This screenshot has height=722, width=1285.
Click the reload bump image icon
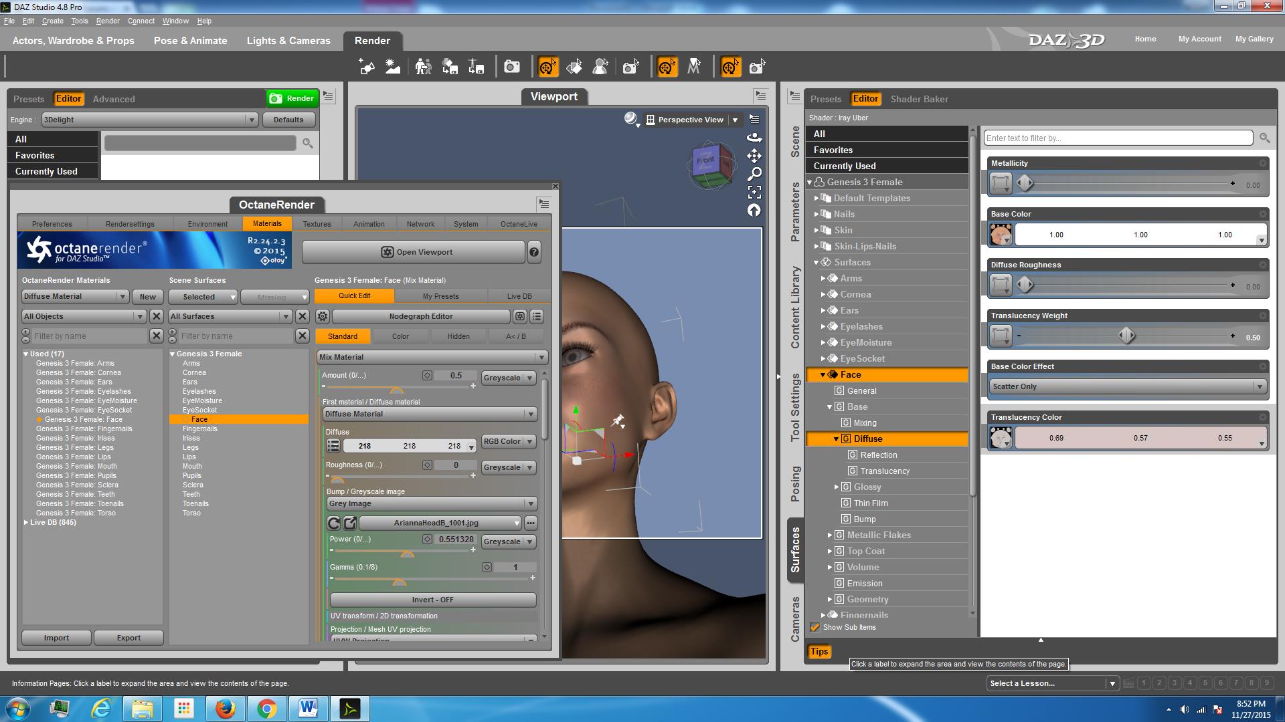(334, 523)
